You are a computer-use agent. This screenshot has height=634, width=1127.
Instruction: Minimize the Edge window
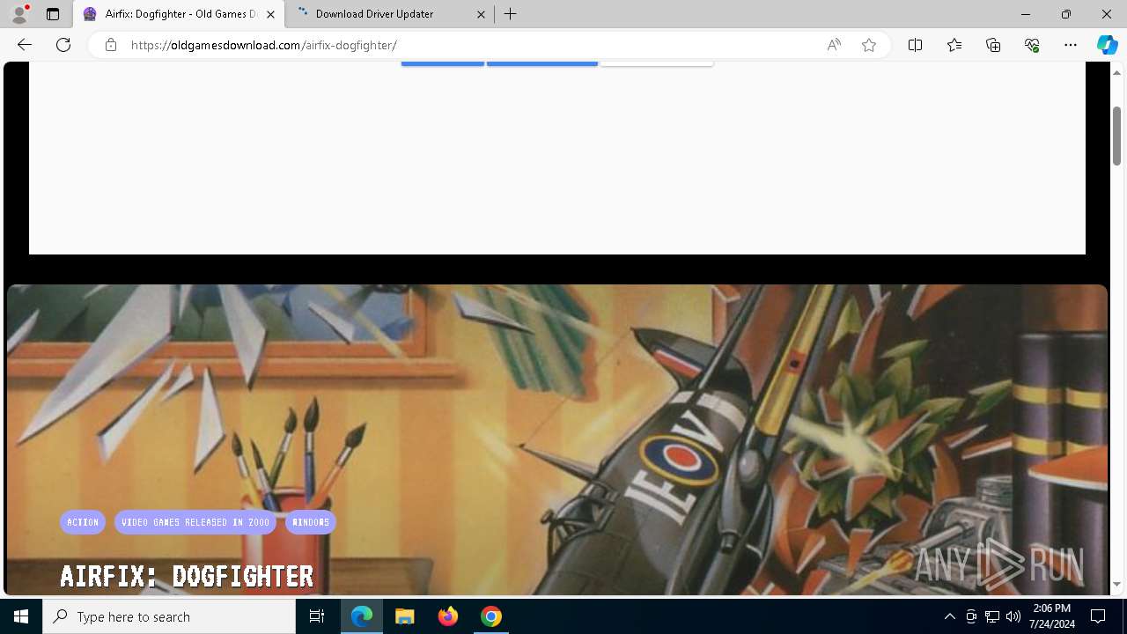point(1025,14)
